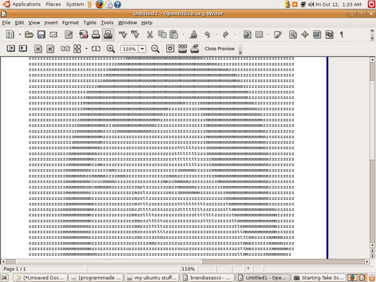Click the Find & Replace icon
Image resolution: width=376 pixels, height=282 pixels.
click(x=293, y=34)
